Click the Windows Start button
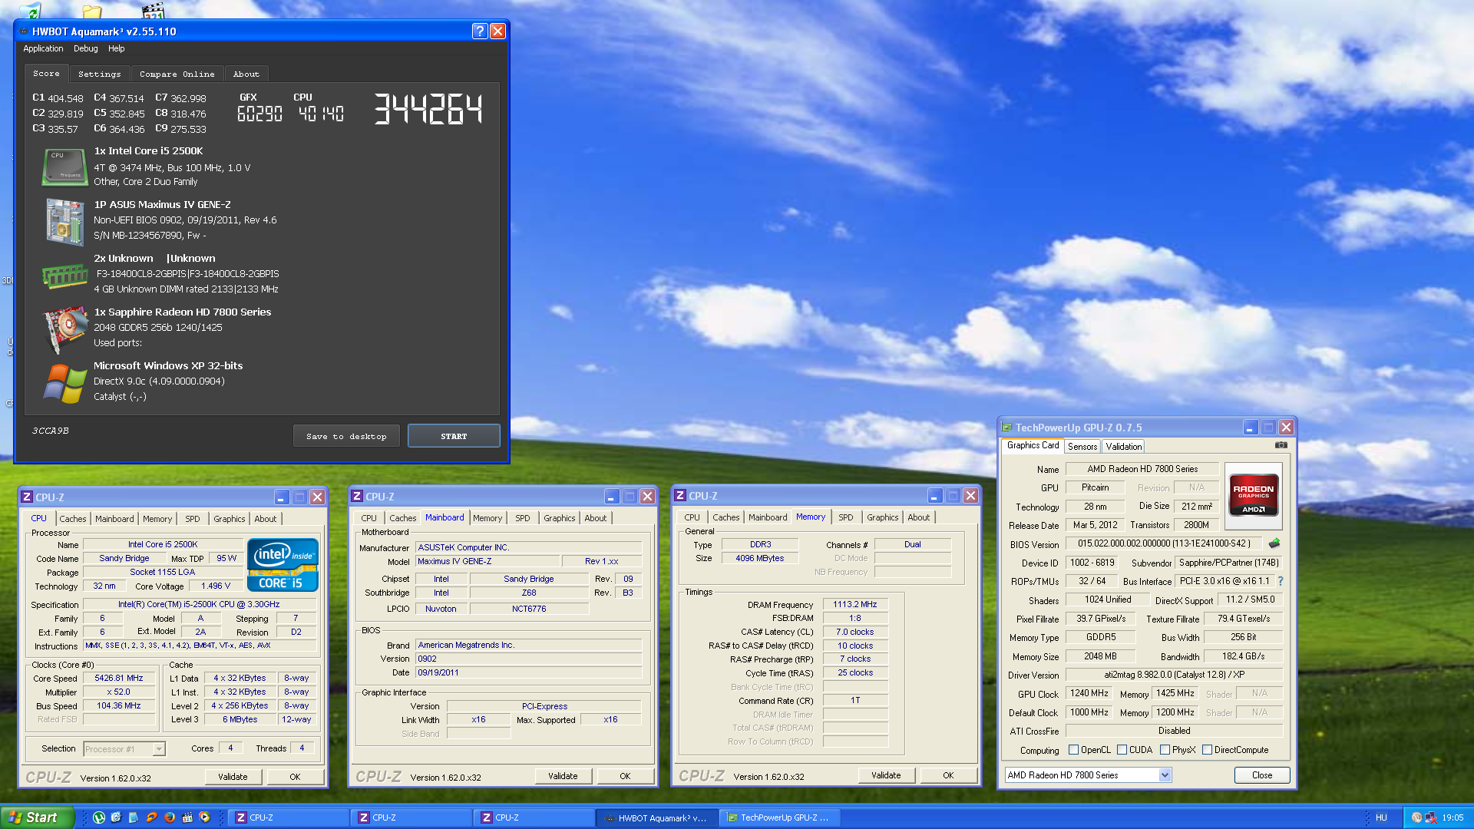 pos(38,817)
